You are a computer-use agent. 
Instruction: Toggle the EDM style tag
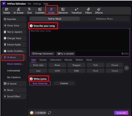pyautogui.click(x=57, y=71)
